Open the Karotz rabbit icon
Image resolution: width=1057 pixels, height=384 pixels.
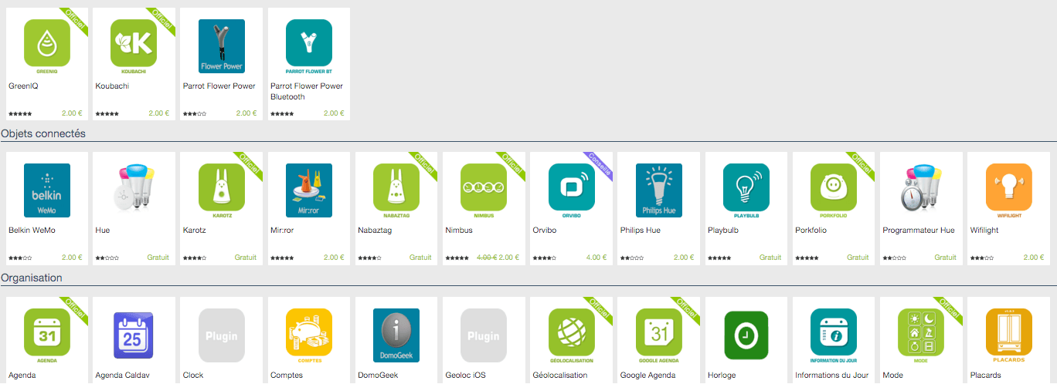pyautogui.click(x=222, y=190)
